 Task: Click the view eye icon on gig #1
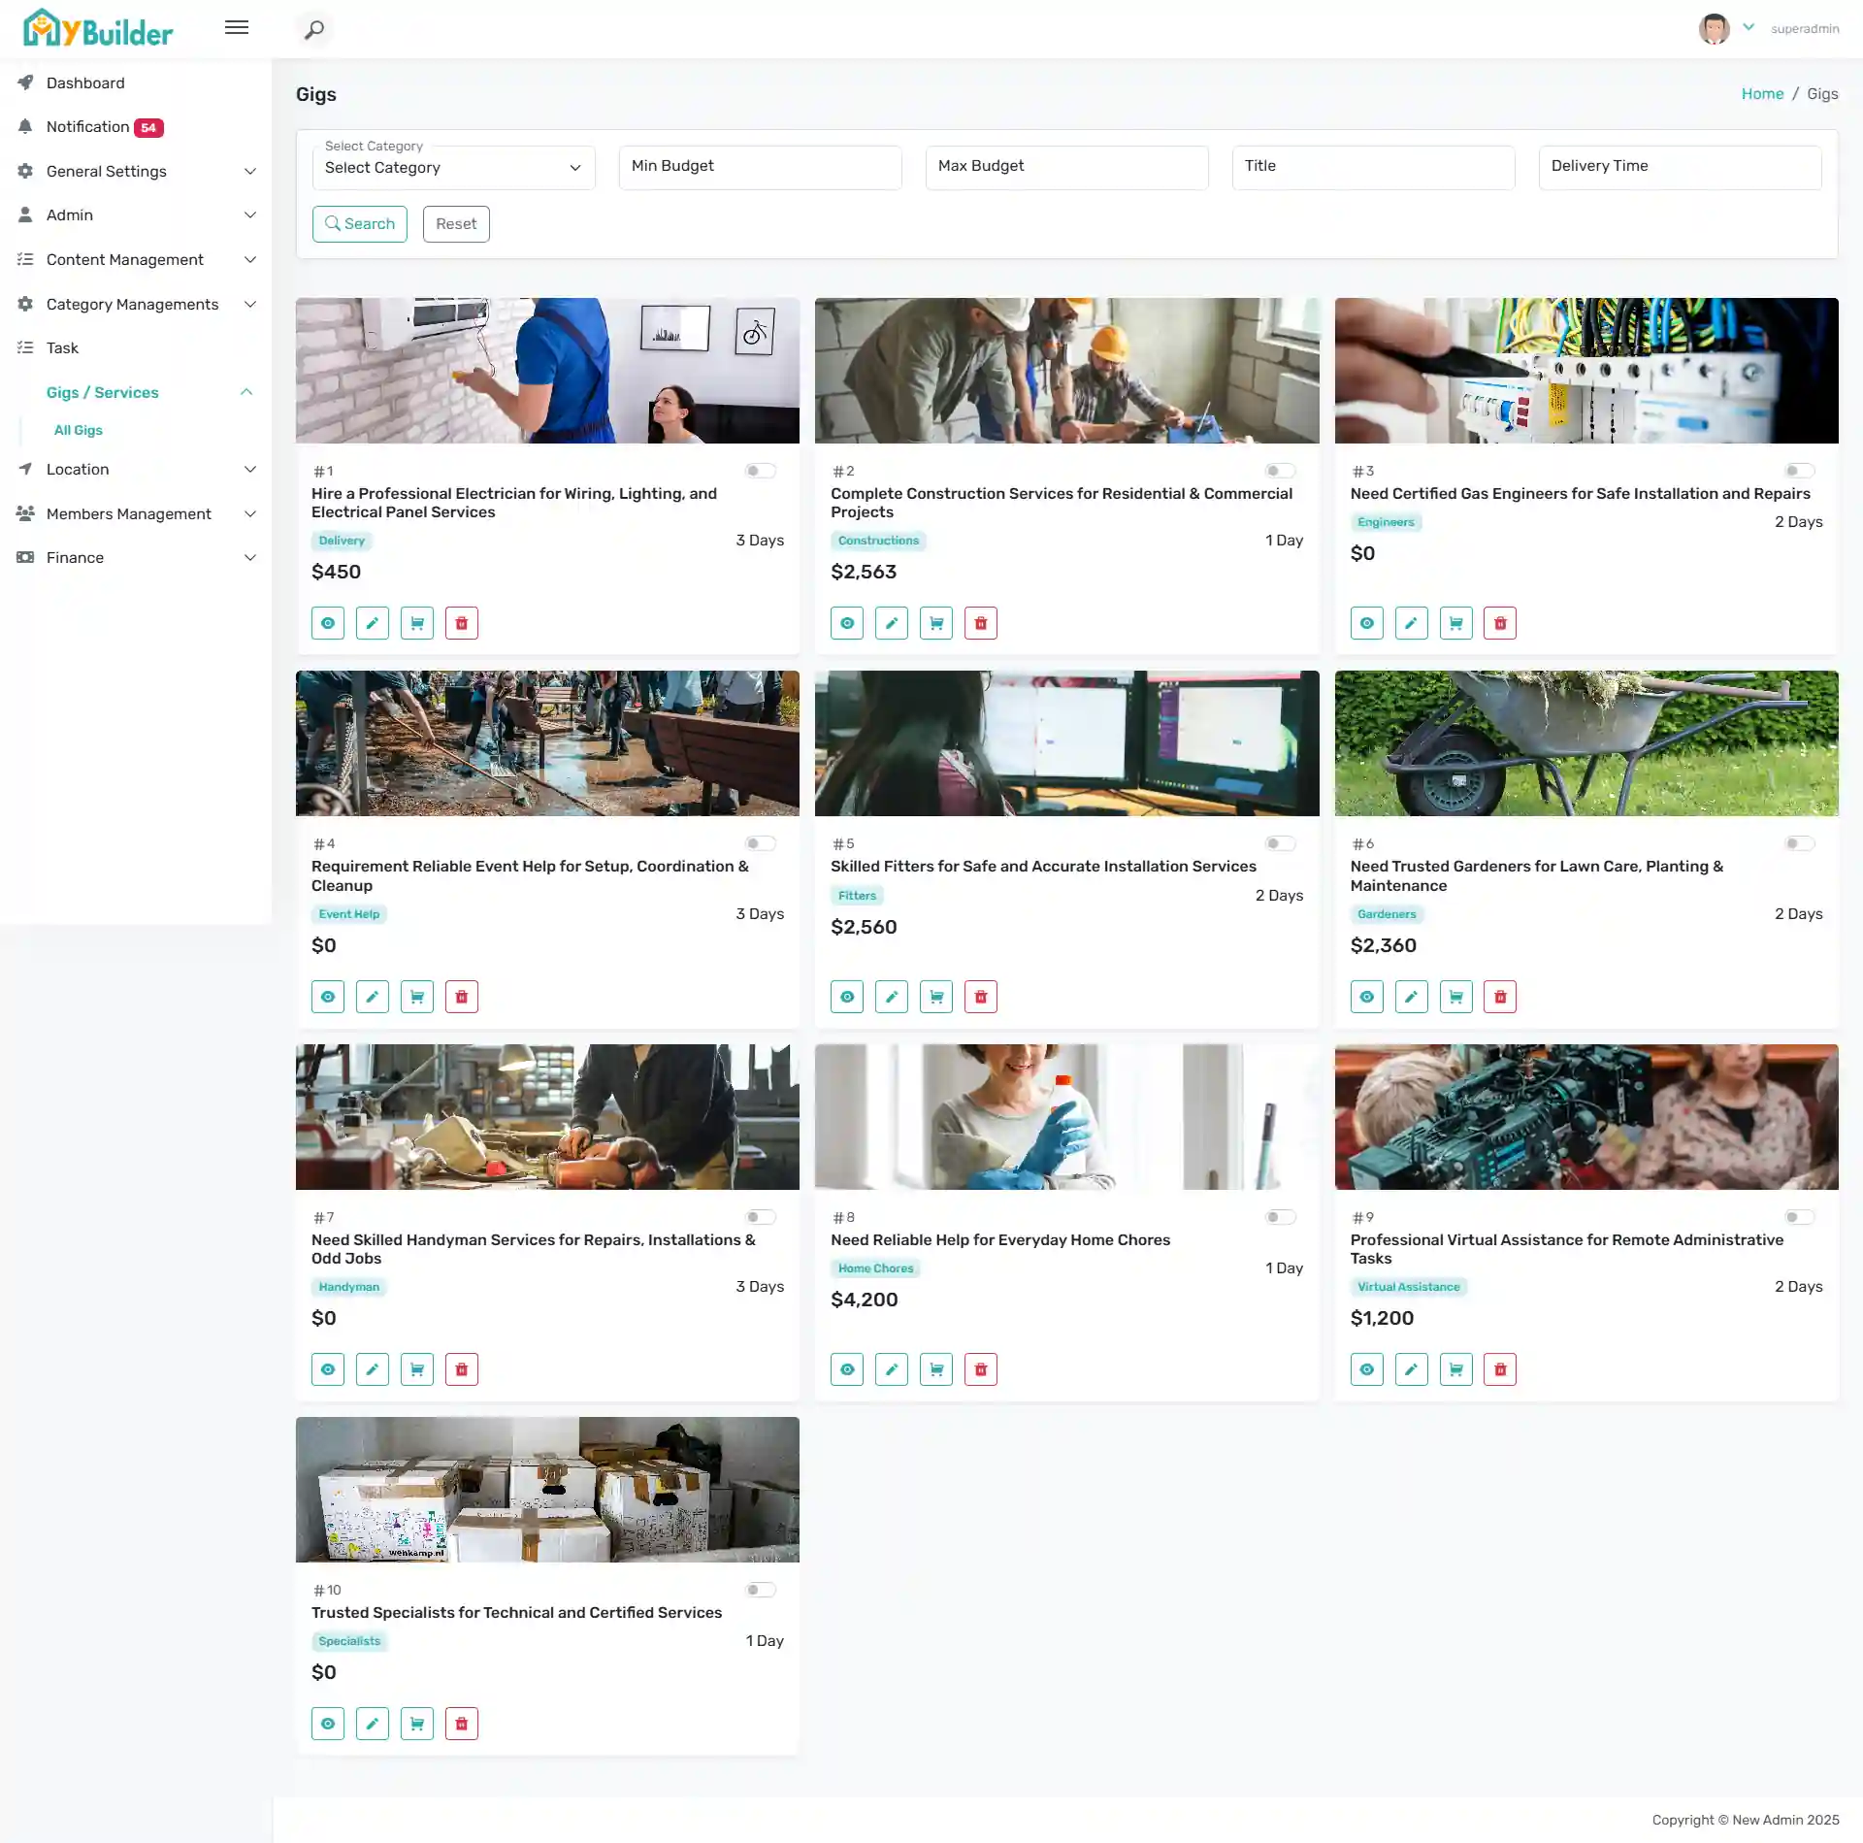(x=328, y=623)
